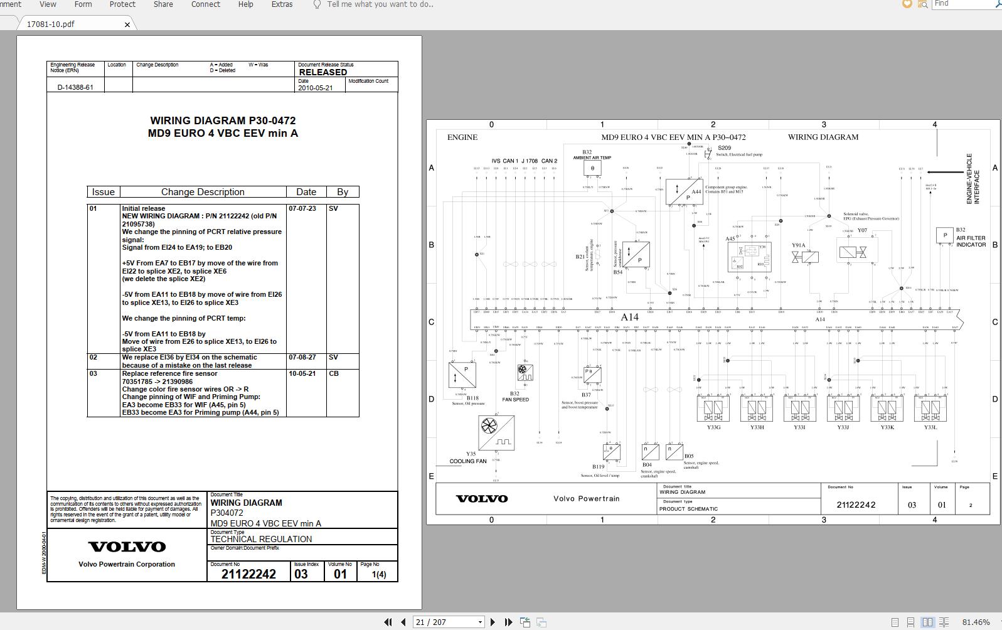Go to the previous page
Viewport: 1002px width, 630px height.
[x=403, y=622]
